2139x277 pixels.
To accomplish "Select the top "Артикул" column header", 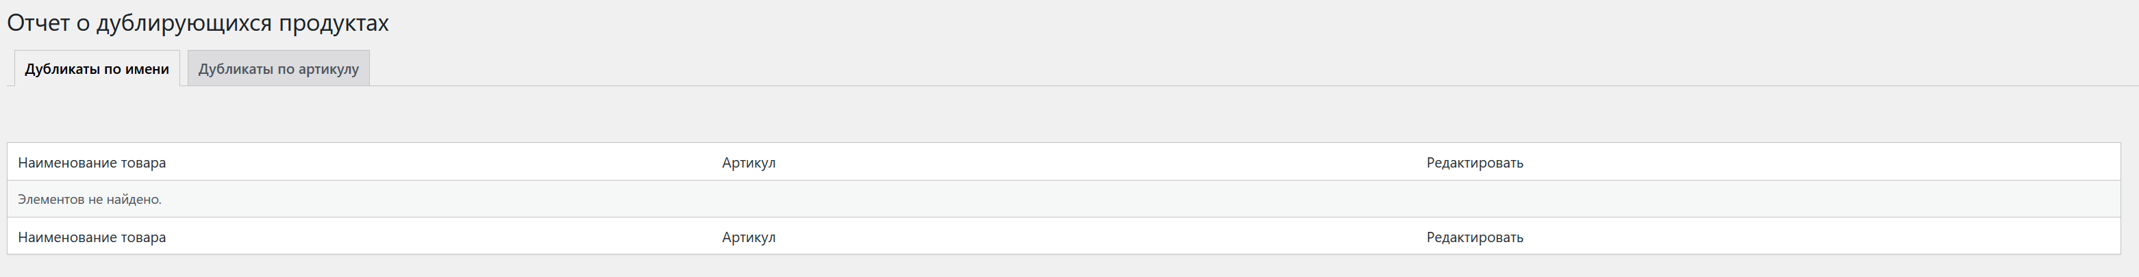I will [748, 163].
